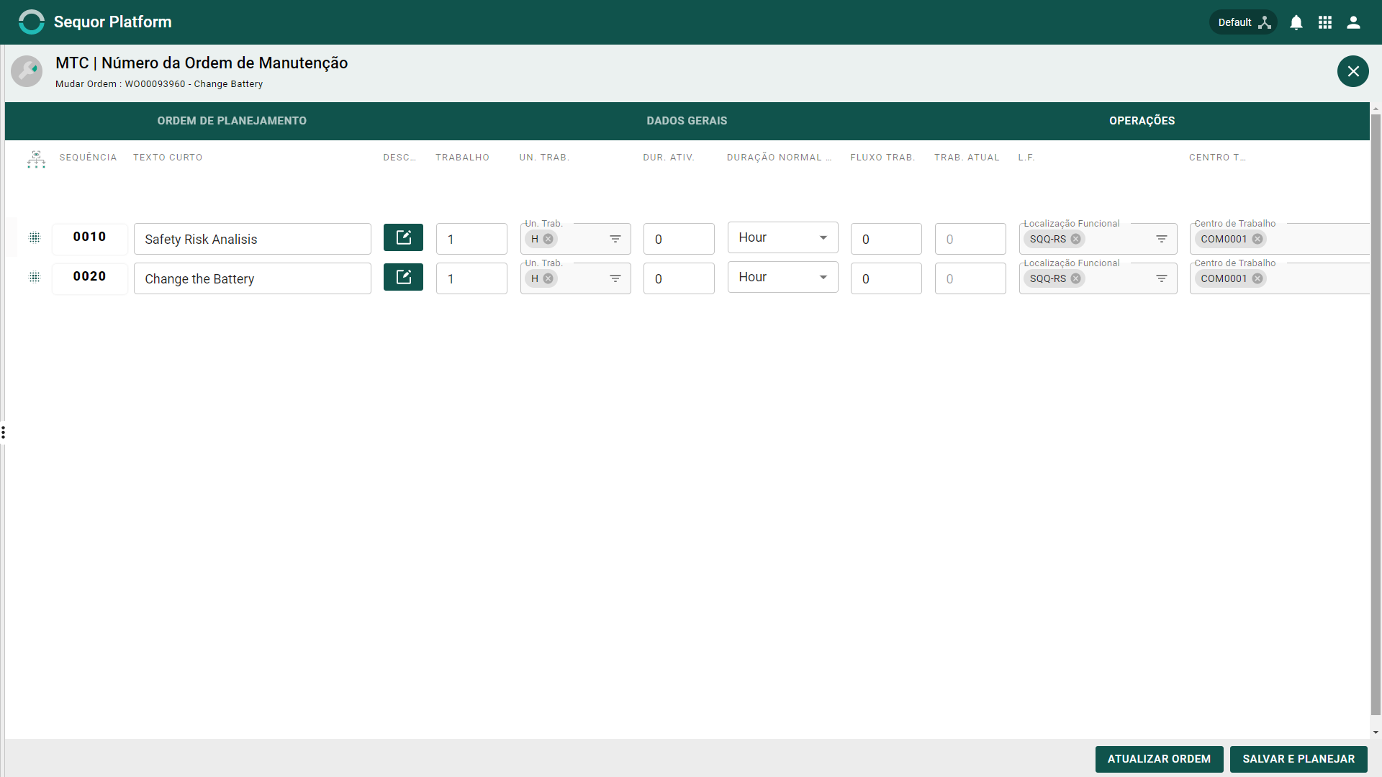1382x777 pixels.
Task: Open the apps grid menu
Action: (x=1325, y=22)
